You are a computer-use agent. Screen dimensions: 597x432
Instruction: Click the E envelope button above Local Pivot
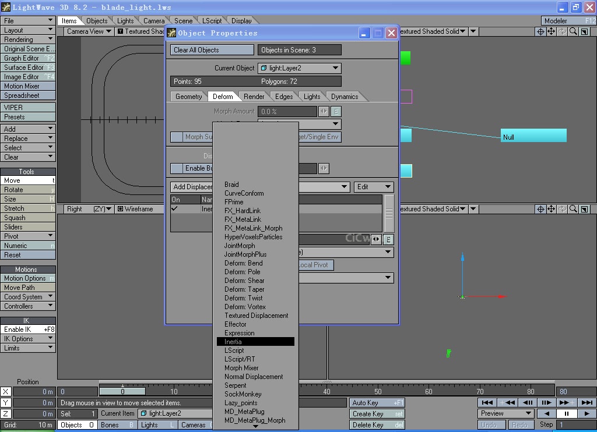[388, 239]
